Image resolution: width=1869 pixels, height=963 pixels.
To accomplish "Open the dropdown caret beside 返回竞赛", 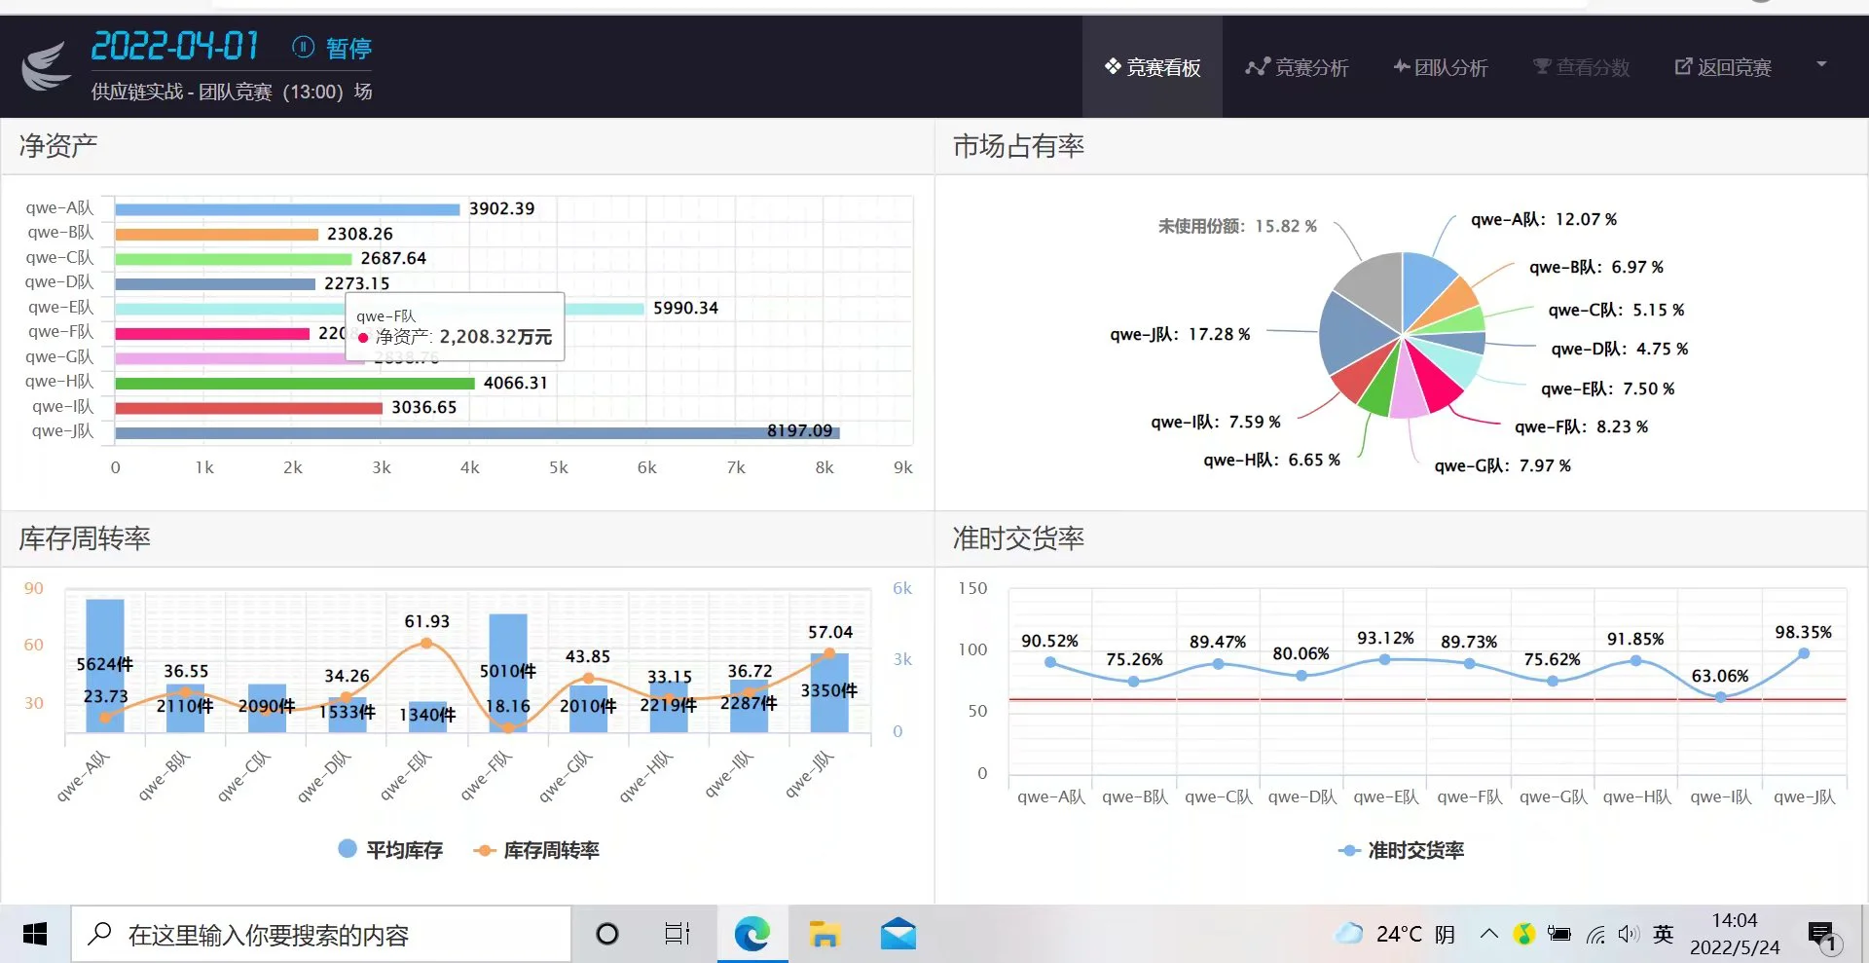I will click(1821, 63).
